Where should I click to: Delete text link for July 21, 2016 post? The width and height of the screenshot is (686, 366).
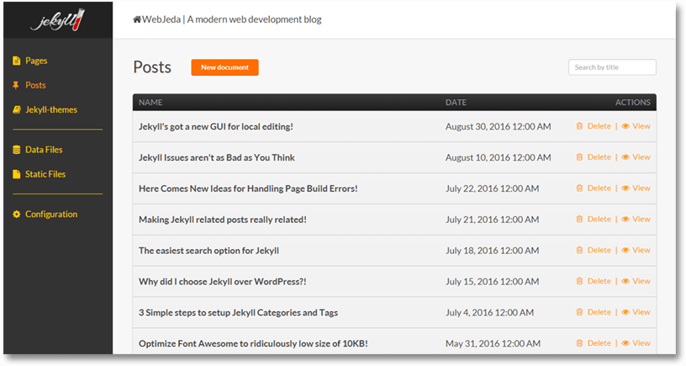[x=599, y=220]
